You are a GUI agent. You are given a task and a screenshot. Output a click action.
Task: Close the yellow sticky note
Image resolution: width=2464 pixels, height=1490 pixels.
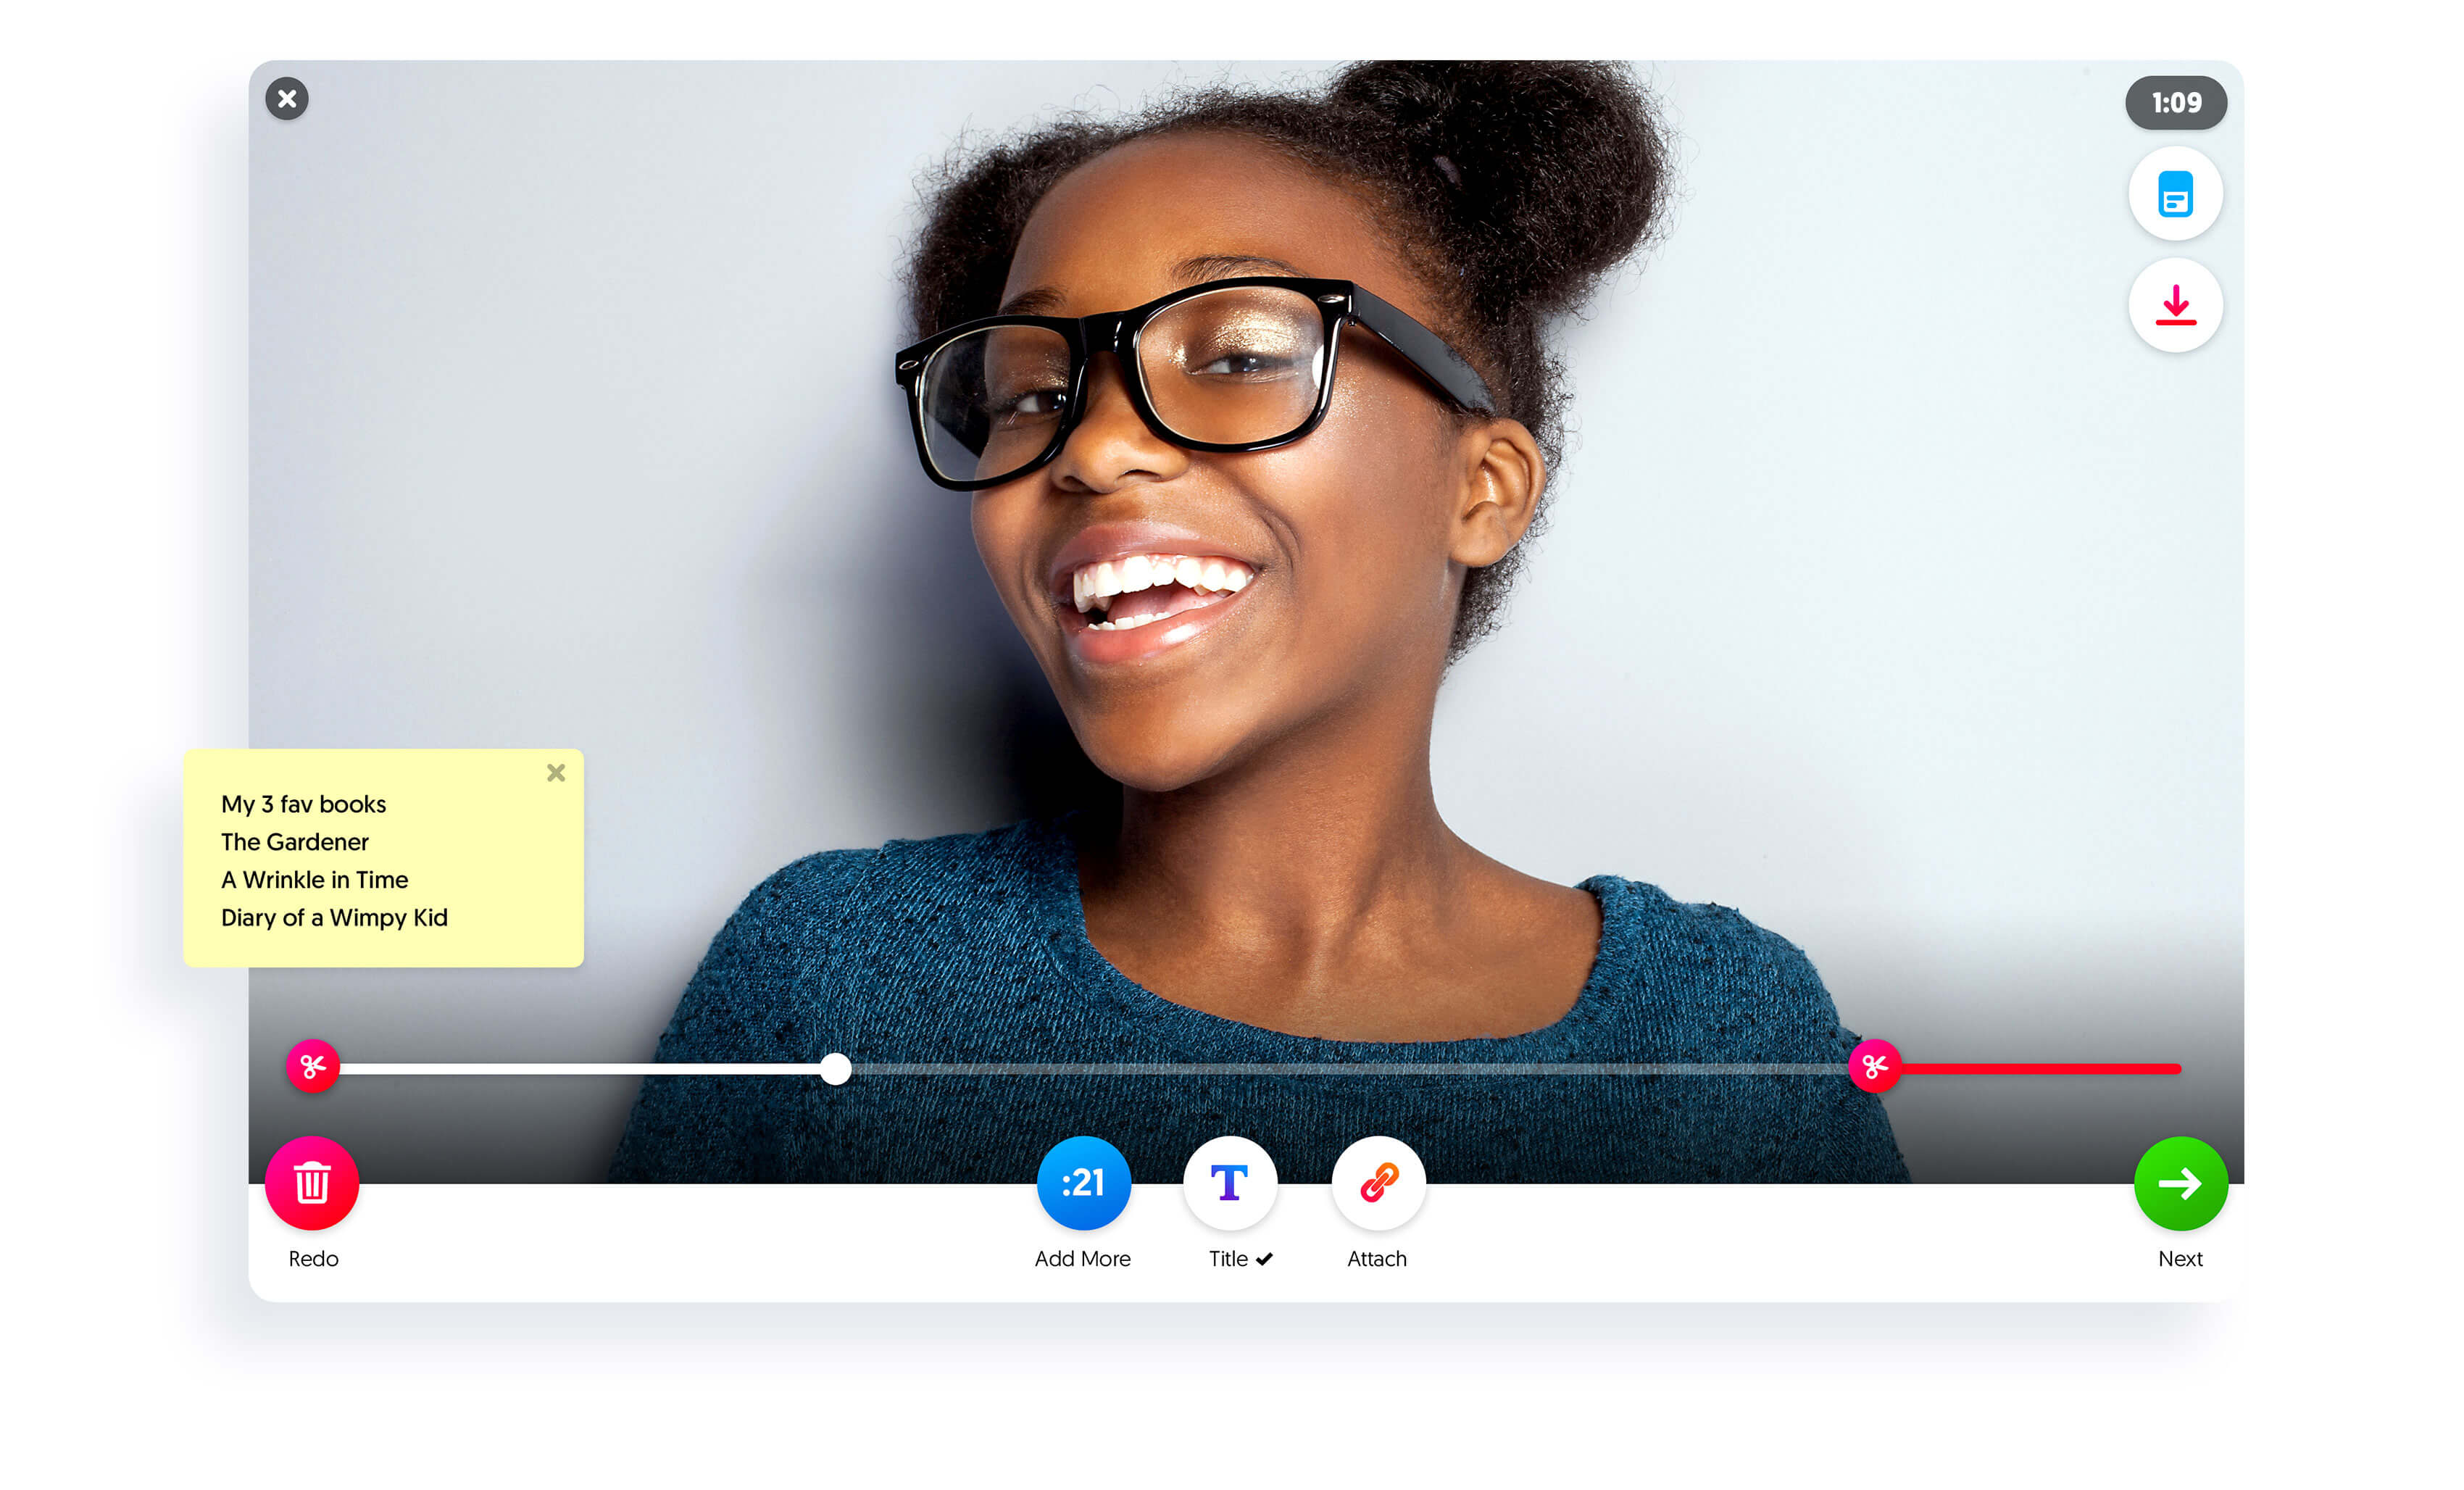tap(556, 773)
